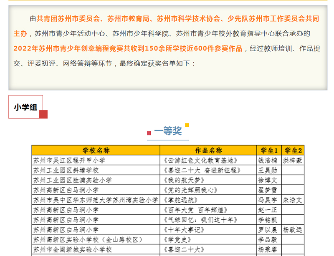Click orange text 共青团苏州市委员会
The height and width of the screenshot is (256, 334).
coord(68,19)
